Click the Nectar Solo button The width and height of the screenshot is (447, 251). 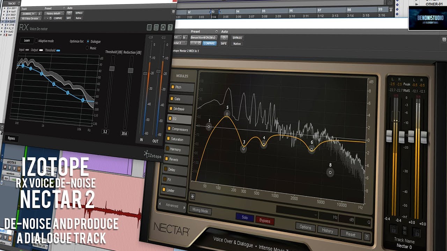point(245,218)
